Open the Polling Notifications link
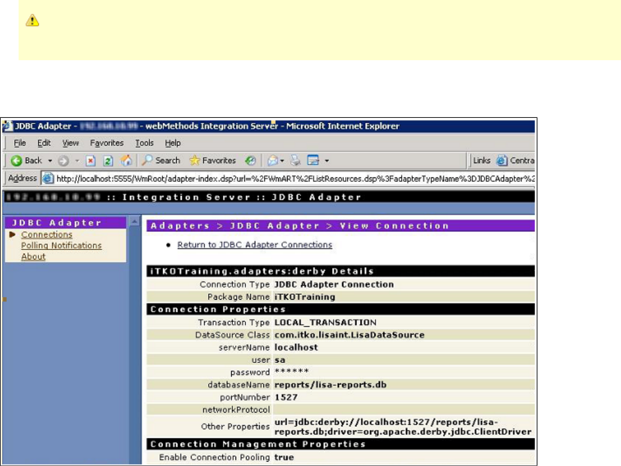The width and height of the screenshot is (621, 466). tap(61, 246)
